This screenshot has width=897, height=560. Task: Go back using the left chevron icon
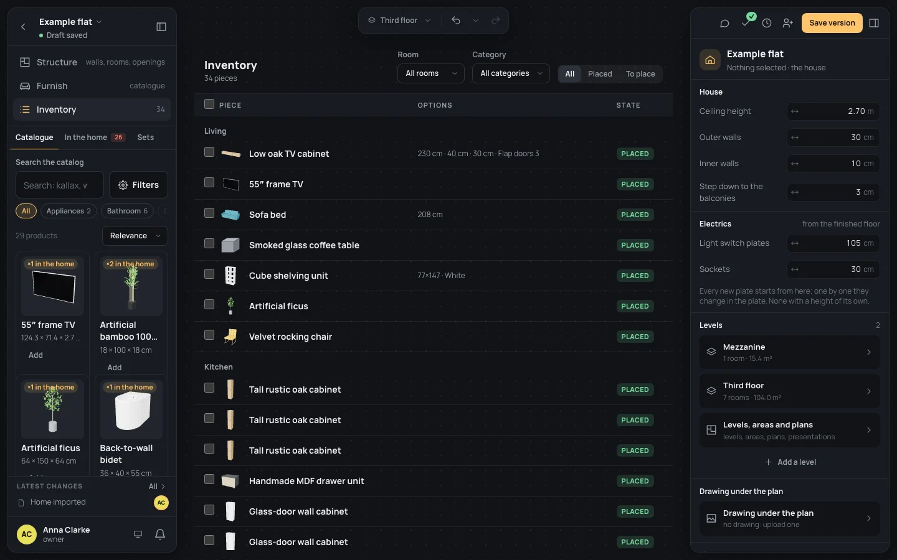click(23, 27)
